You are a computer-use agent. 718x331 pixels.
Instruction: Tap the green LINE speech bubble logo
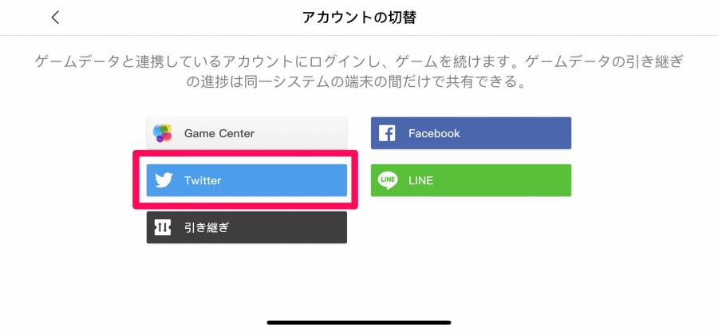(x=388, y=180)
